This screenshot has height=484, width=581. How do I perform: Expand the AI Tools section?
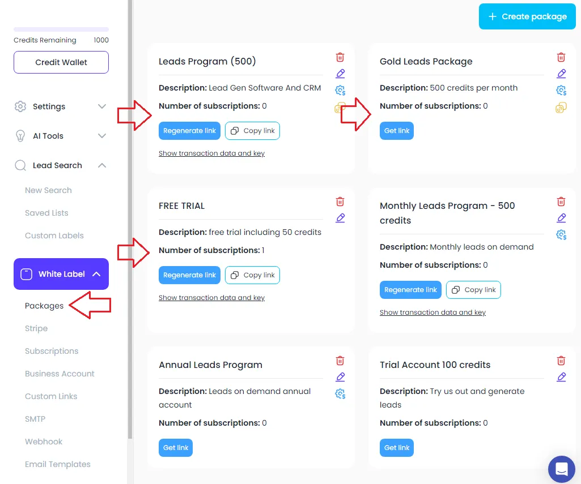[61, 136]
